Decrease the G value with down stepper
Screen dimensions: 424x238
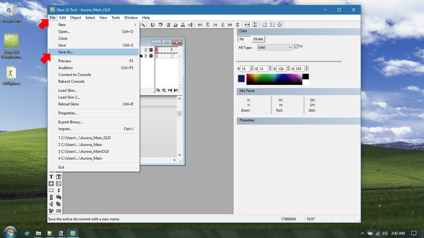click(x=270, y=70)
